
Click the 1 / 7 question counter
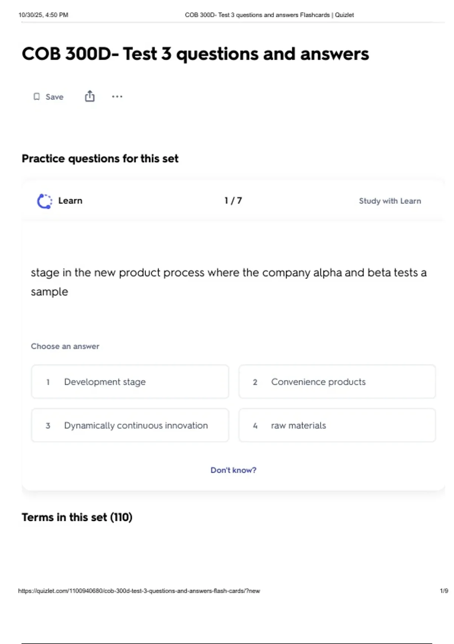(x=233, y=200)
